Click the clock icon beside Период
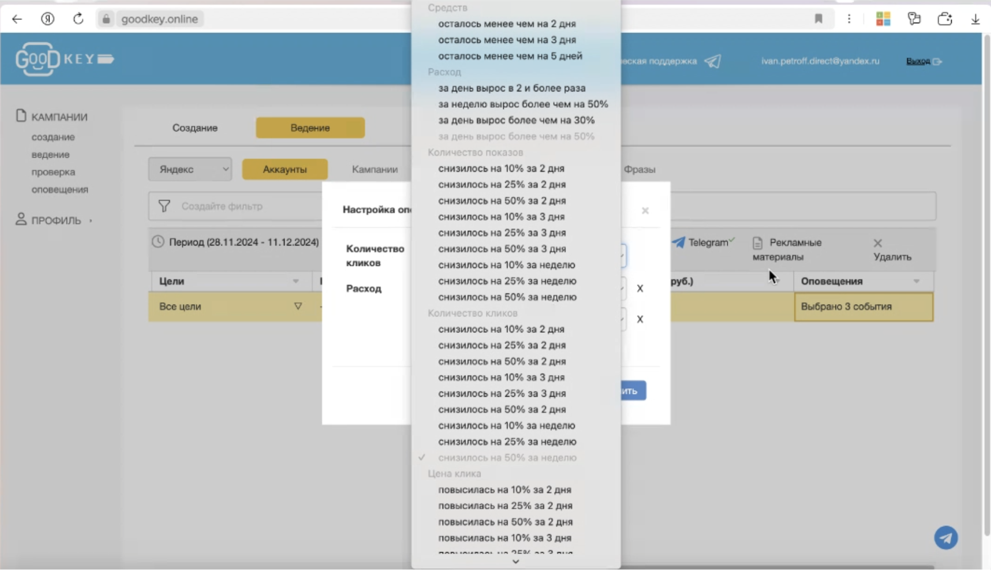 158,242
